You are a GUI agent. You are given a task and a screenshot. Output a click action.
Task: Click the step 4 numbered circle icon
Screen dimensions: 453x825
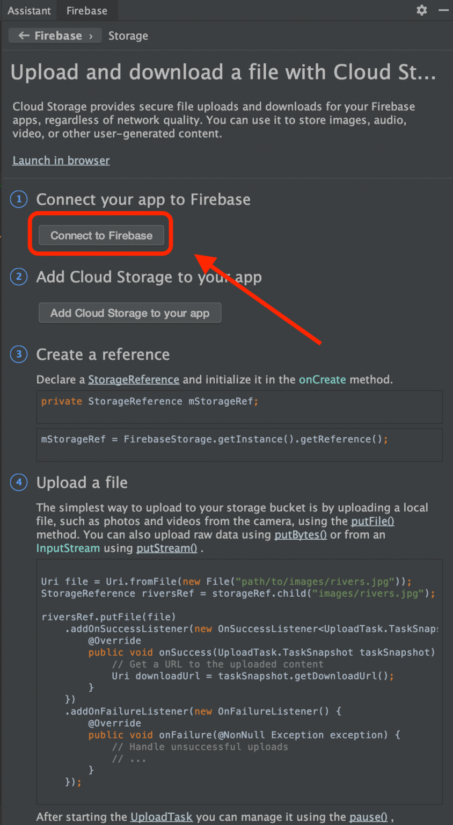(18, 482)
